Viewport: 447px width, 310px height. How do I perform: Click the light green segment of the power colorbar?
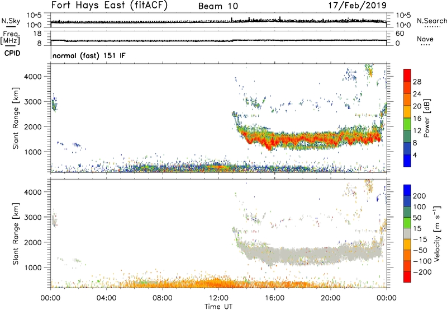pos(407,124)
